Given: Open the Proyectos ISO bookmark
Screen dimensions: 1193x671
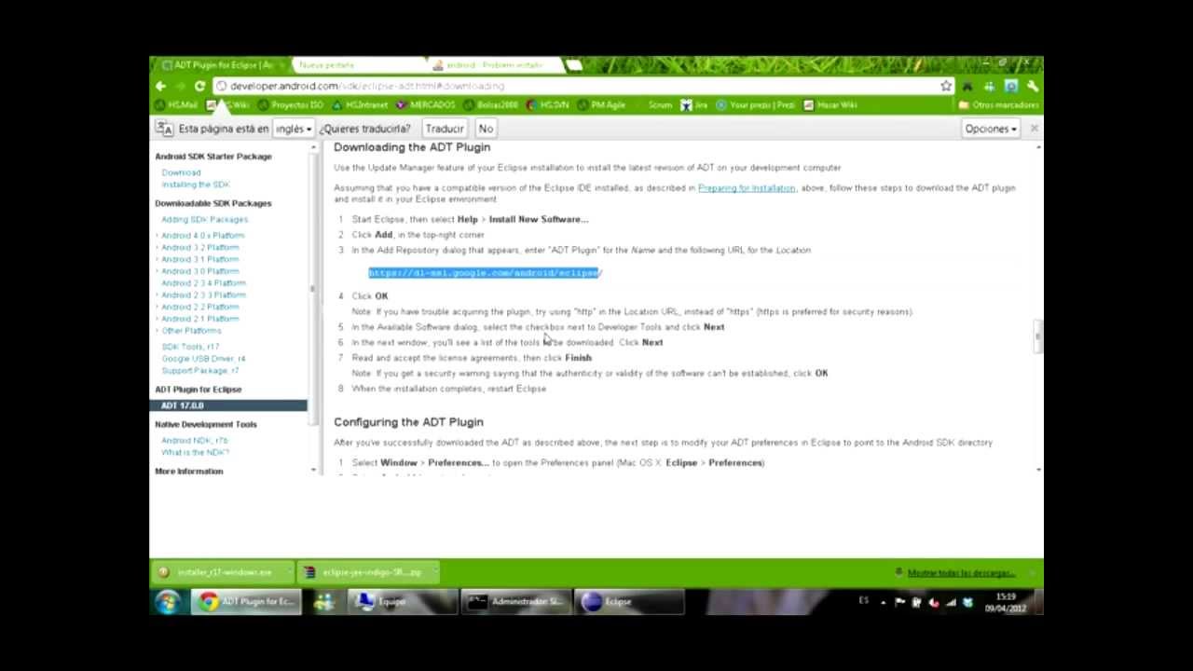Looking at the screenshot, I should (290, 105).
